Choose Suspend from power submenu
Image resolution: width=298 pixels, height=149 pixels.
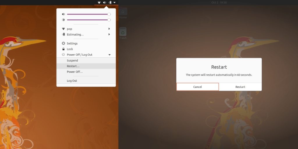pyautogui.click(x=86, y=61)
